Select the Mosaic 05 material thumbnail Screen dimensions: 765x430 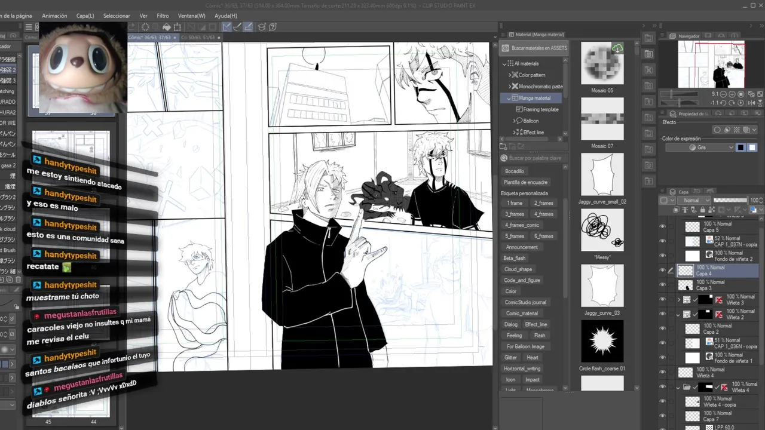click(602, 64)
